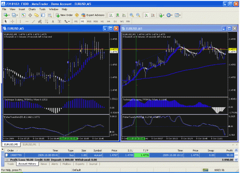240x173 pixels.
Task: Select the Cursor arrow tool
Action: (x=6, y=21)
